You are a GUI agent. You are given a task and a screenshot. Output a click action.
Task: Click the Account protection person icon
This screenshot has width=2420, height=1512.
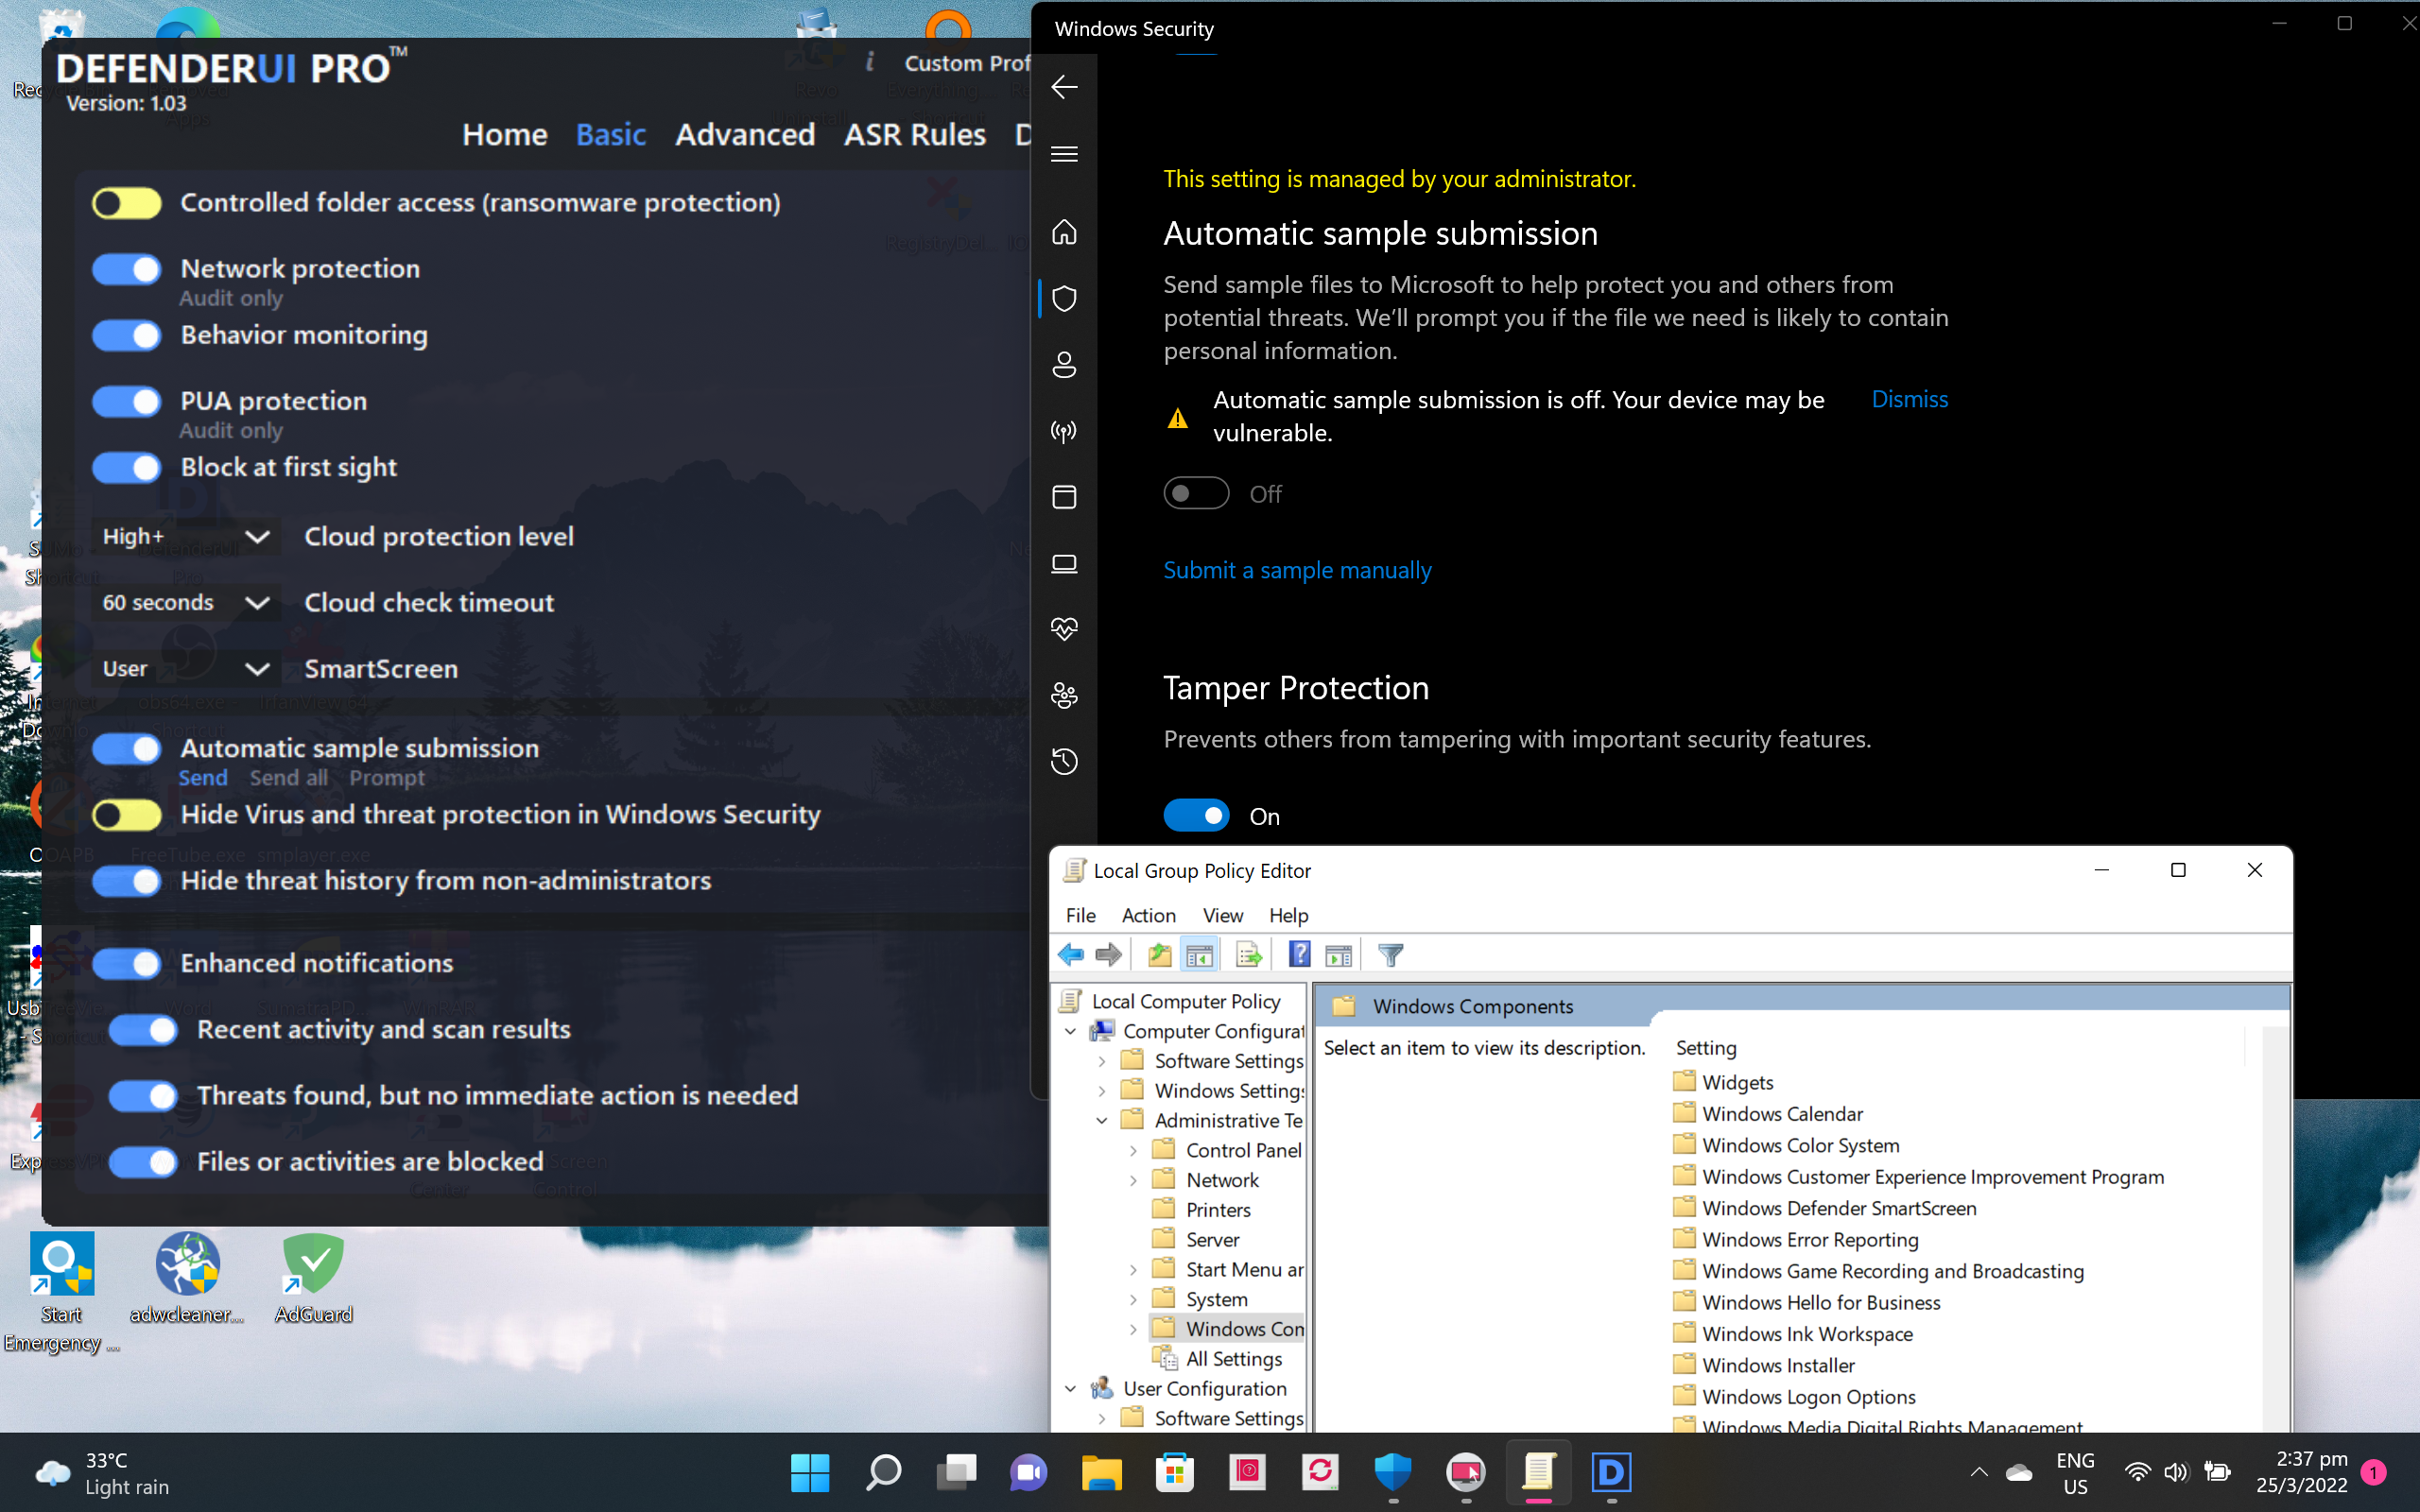click(1064, 365)
